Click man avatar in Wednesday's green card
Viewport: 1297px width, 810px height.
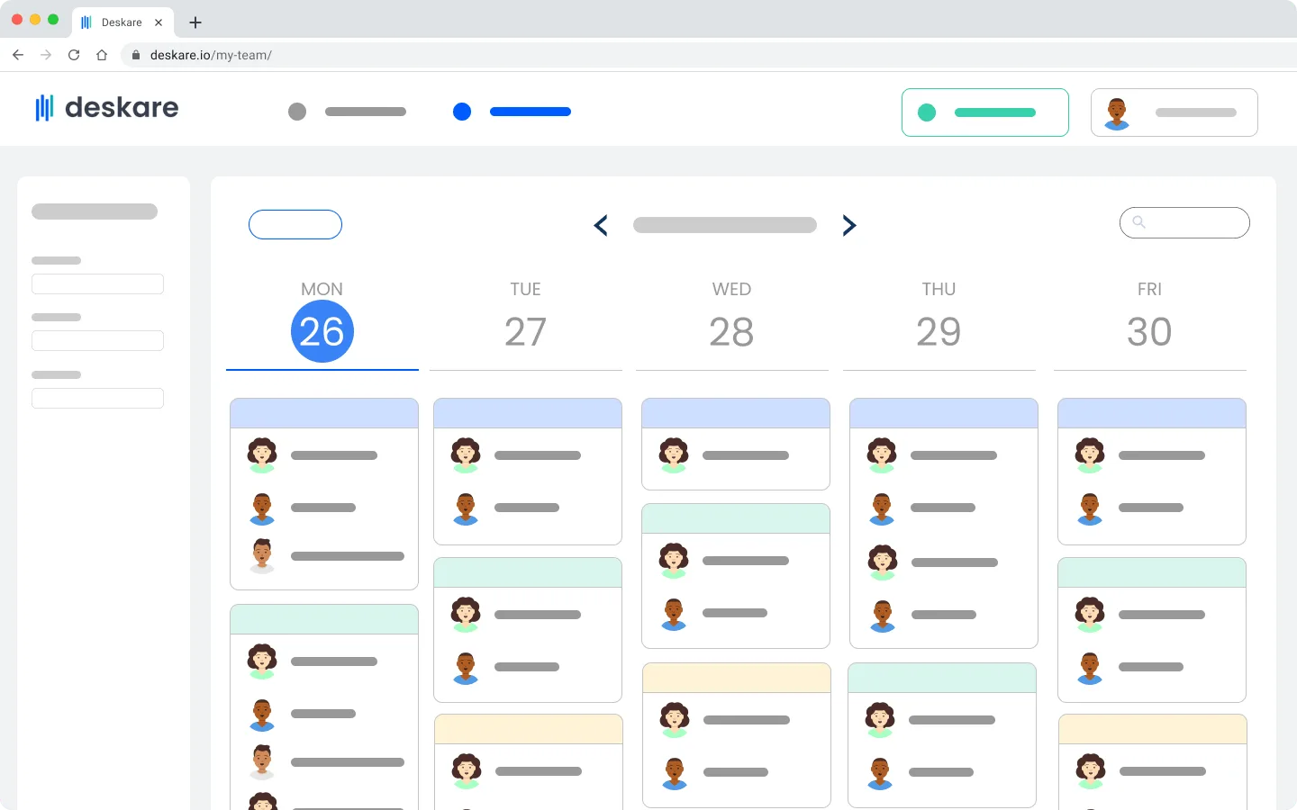(x=674, y=614)
